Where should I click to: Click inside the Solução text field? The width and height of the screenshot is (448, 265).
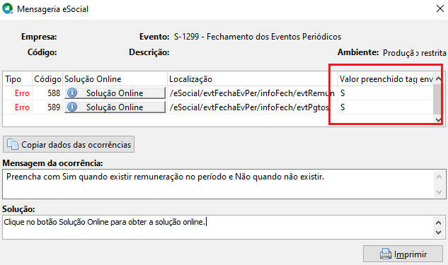[x=219, y=228]
